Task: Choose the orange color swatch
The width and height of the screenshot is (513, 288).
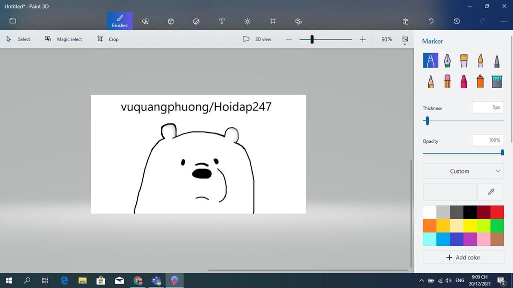Action: point(429,225)
